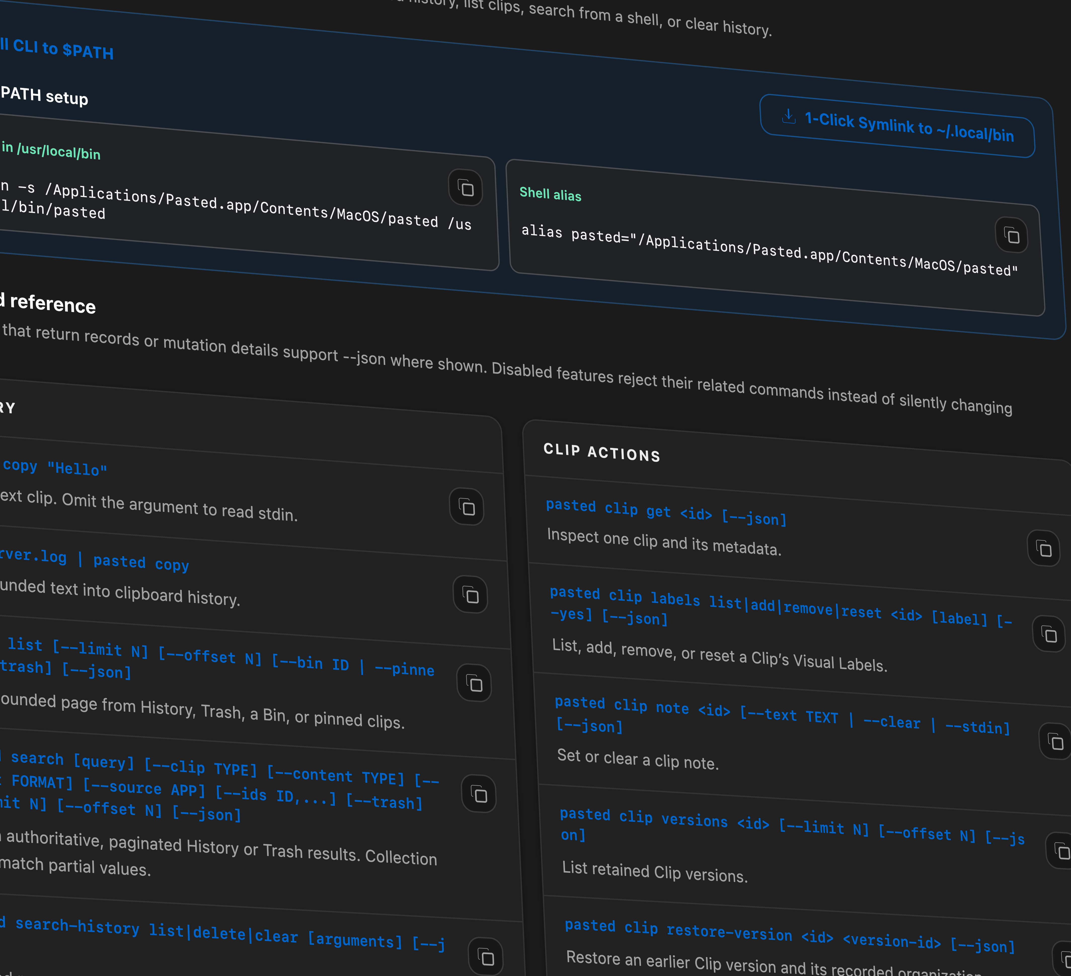Click the in /usr/local/bin label

pyautogui.click(x=51, y=151)
